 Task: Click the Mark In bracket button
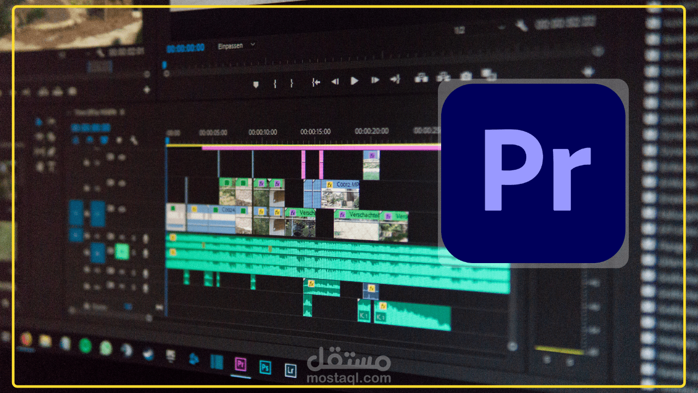pyautogui.click(x=275, y=83)
